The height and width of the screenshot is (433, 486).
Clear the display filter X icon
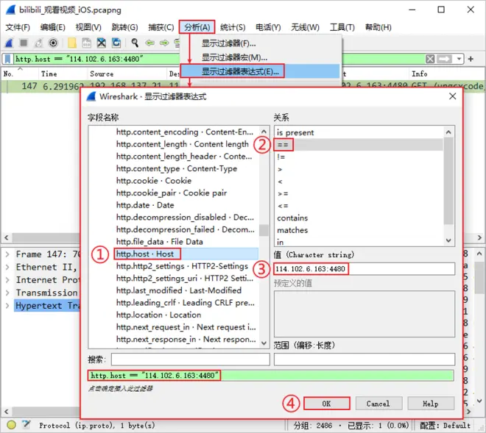(x=430, y=59)
